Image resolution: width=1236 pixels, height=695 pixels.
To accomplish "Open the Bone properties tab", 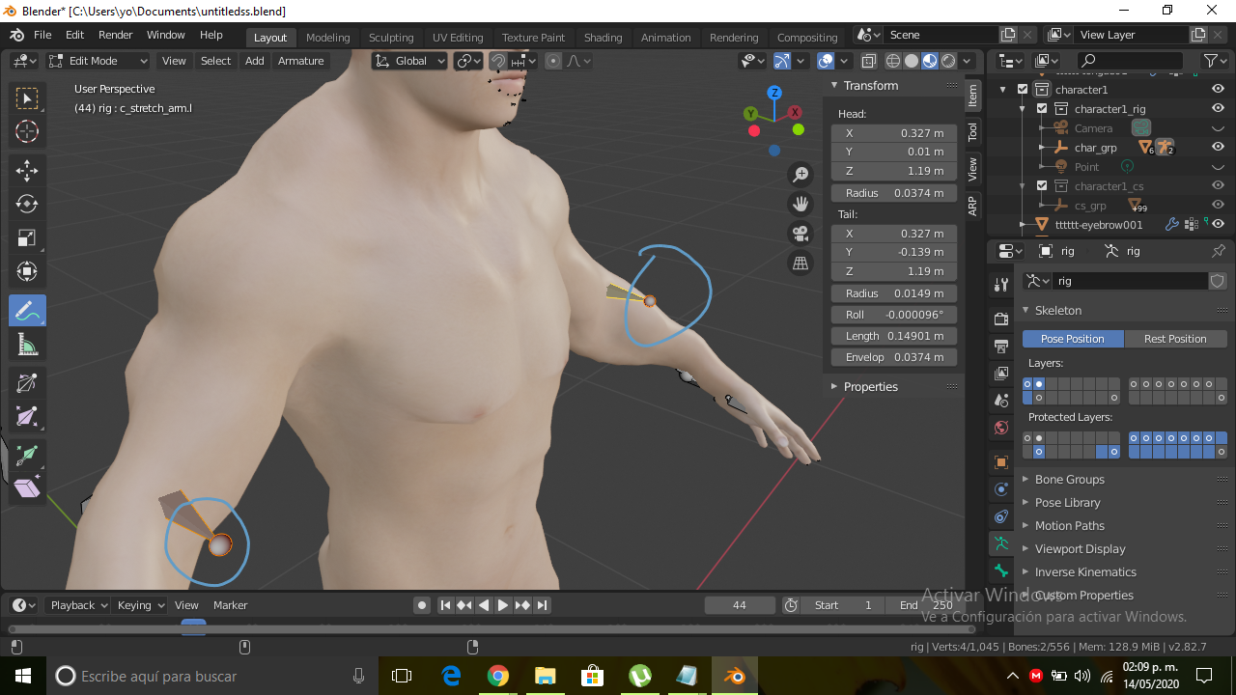I will 1001,570.
